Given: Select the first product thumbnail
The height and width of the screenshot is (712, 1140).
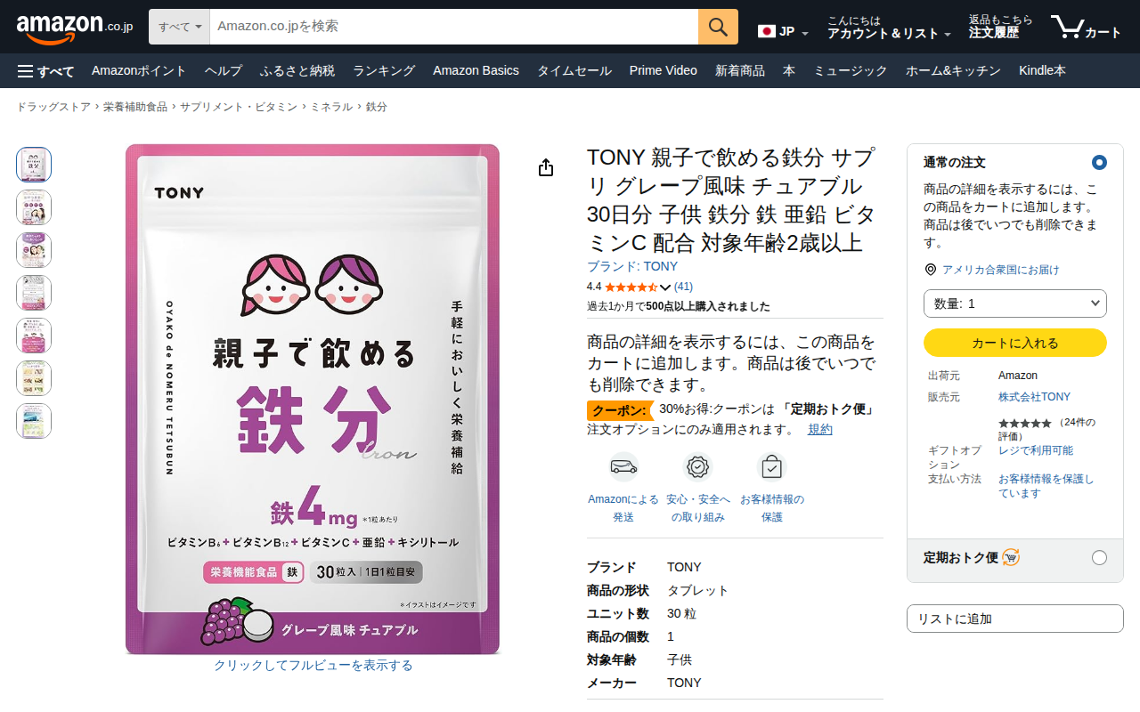Looking at the screenshot, I should [x=34, y=165].
